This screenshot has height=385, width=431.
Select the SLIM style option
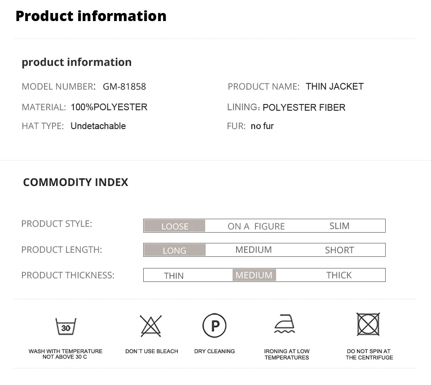[x=339, y=226]
